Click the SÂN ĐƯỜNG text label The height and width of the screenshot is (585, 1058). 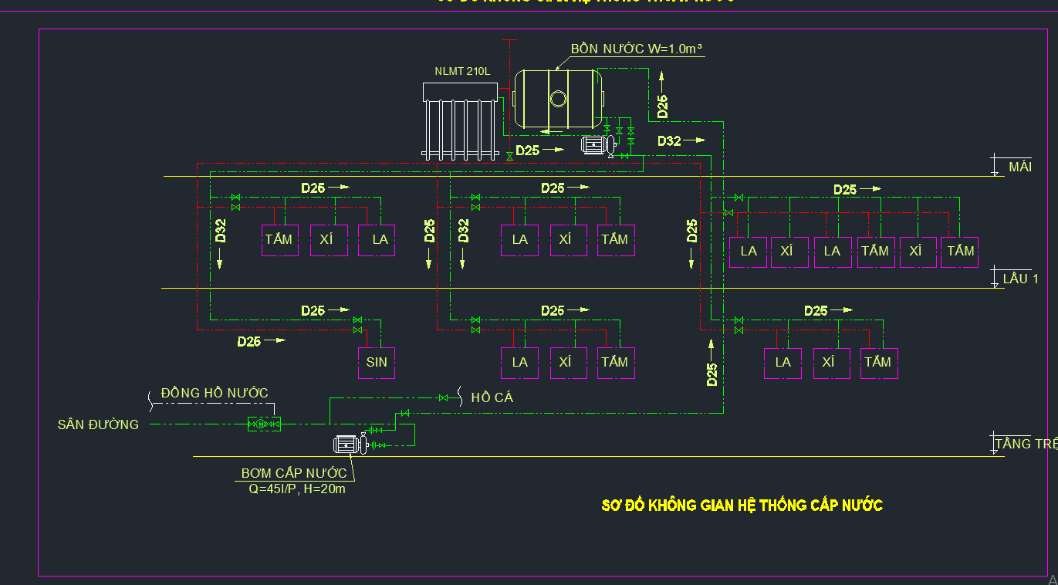tap(98, 424)
